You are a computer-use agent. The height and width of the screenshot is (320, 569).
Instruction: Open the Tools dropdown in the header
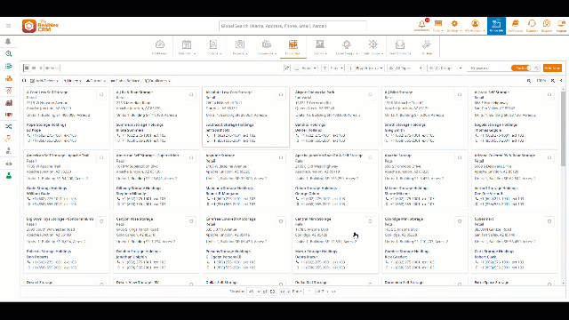click(438, 26)
